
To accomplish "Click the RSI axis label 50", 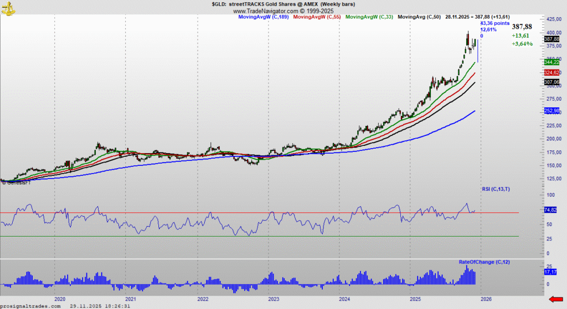I will pyautogui.click(x=549, y=224).
